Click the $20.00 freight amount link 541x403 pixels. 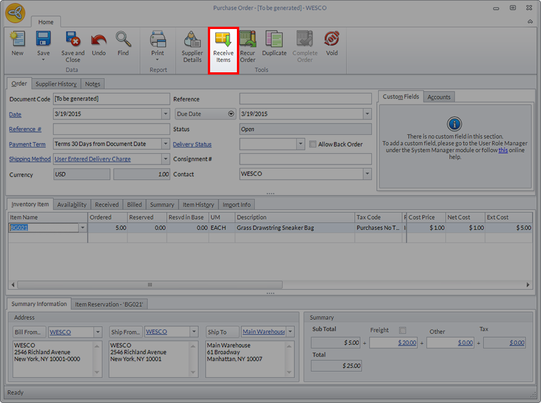click(406, 343)
